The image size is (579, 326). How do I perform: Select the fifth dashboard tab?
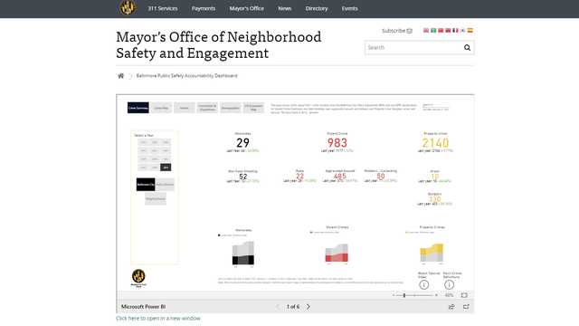point(231,108)
